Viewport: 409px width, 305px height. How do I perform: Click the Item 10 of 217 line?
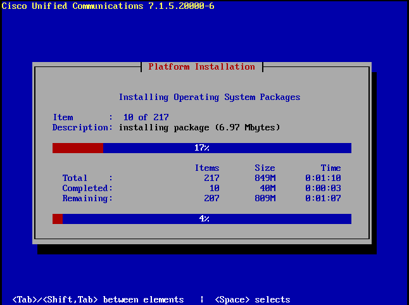point(110,118)
